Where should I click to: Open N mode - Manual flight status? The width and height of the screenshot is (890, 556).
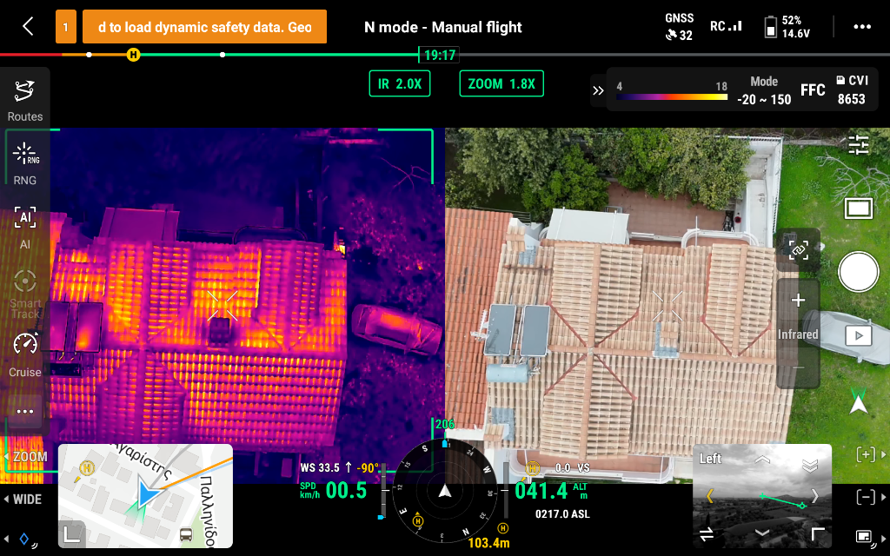(442, 27)
